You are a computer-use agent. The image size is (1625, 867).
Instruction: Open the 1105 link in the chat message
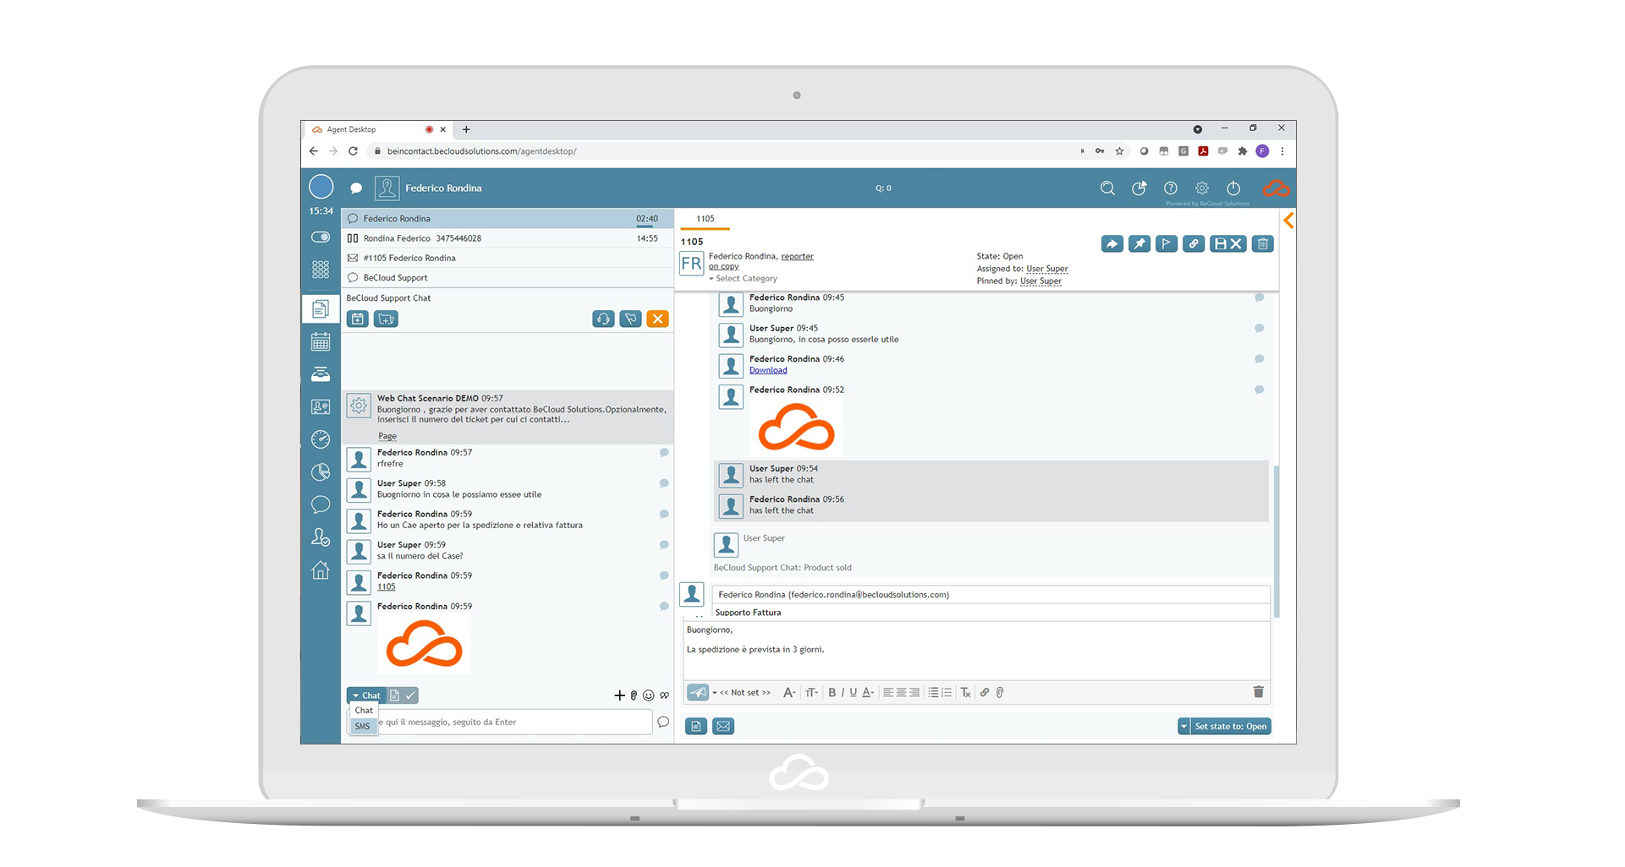click(387, 587)
